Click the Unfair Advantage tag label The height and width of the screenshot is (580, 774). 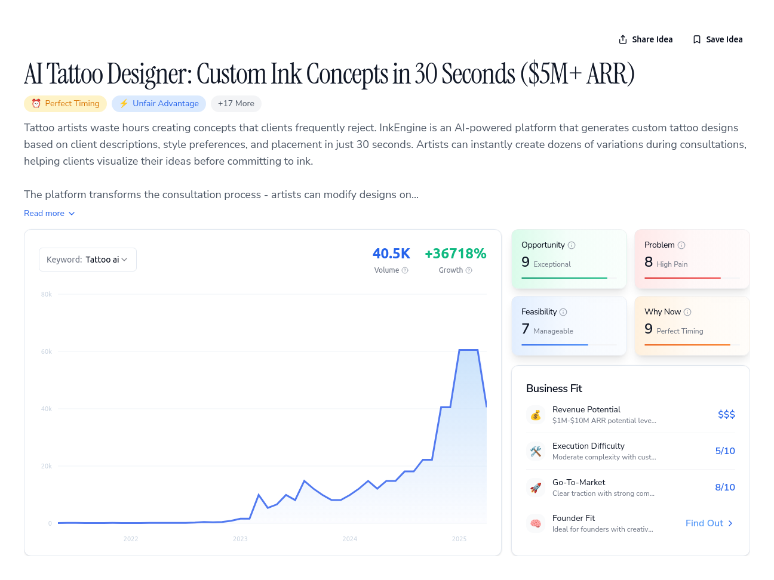click(x=165, y=103)
